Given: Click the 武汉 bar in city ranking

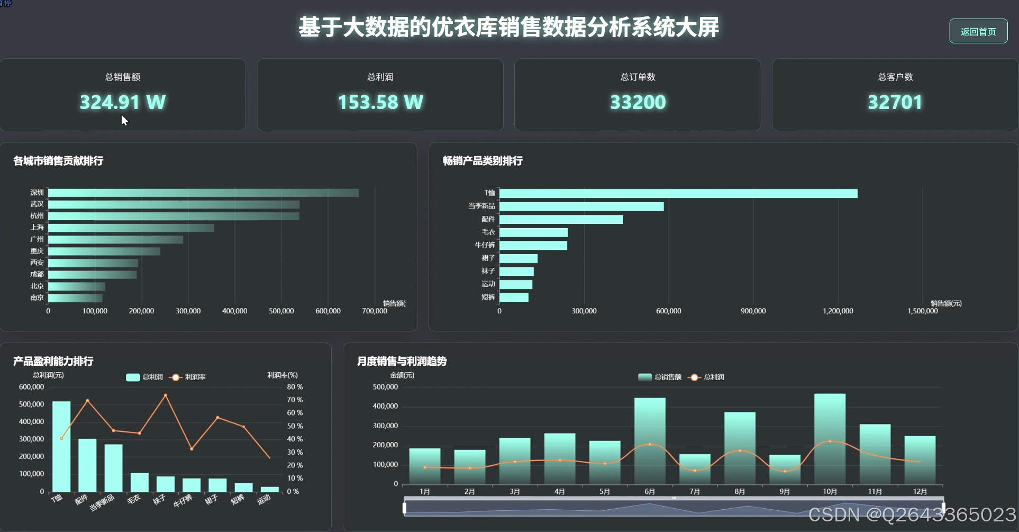Looking at the screenshot, I should (174, 204).
